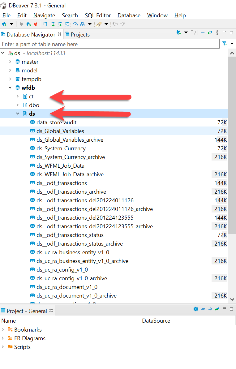Toggle Link with Editor in Project panel
The width and height of the screenshot is (236, 369).
coord(217,309)
